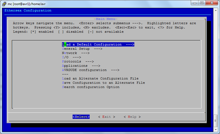Click the Main Menu title label
Screen dimensions: 220x134
[106, 19]
